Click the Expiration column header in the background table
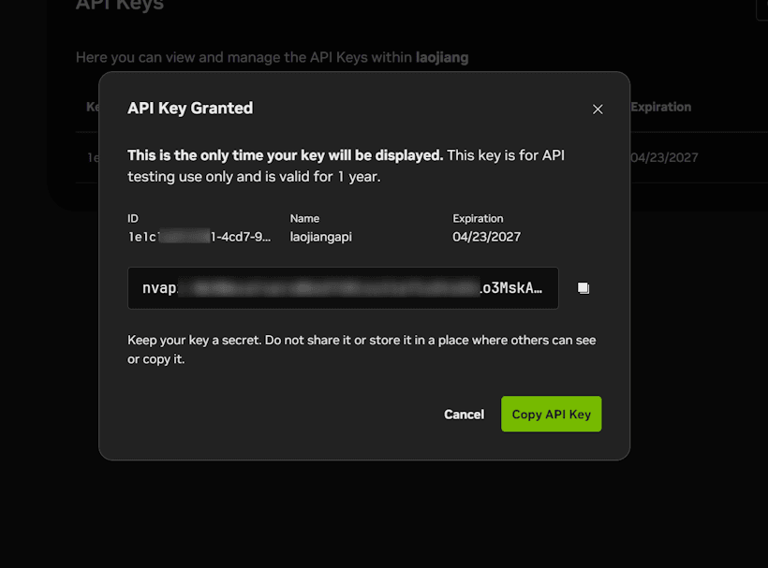 click(x=660, y=107)
